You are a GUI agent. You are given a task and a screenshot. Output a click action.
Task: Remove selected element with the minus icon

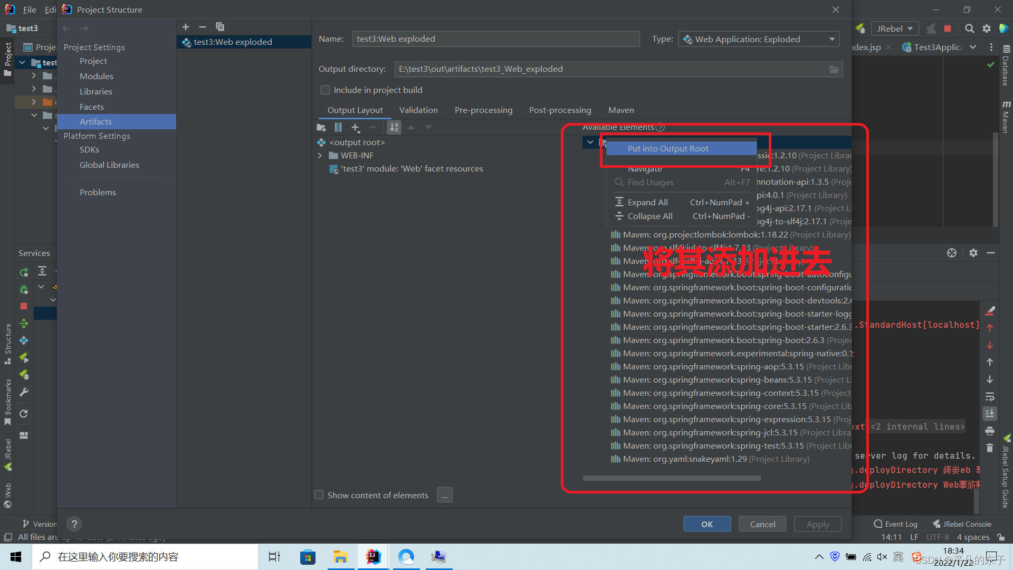tap(372, 127)
